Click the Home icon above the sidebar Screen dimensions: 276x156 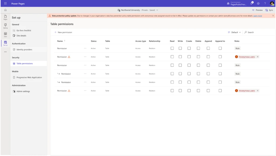pyautogui.click(x=5, y=10)
